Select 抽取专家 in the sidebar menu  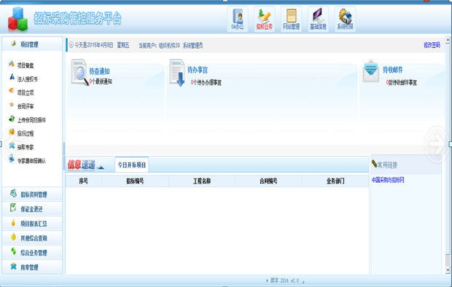click(x=26, y=147)
